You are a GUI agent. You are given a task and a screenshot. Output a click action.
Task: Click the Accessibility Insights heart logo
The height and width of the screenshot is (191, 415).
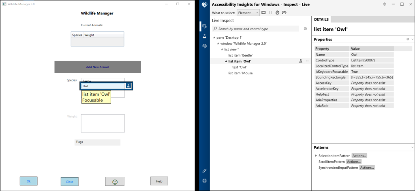point(204,5)
